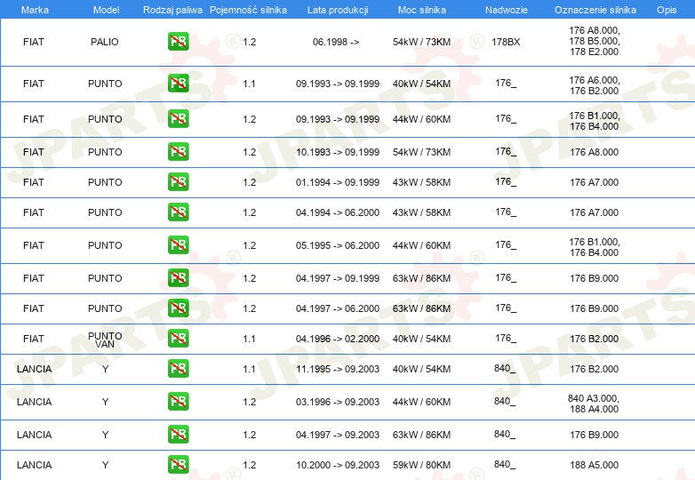
Task: Click fuel icon in PUNTO 04.1997 -> 09.1999 row
Action: coord(178,278)
